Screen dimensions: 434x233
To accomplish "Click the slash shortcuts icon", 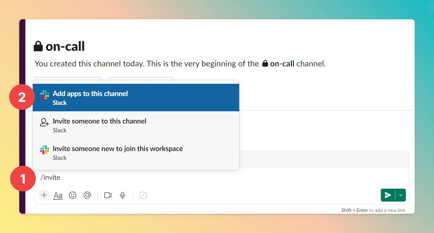I will pyautogui.click(x=143, y=195).
